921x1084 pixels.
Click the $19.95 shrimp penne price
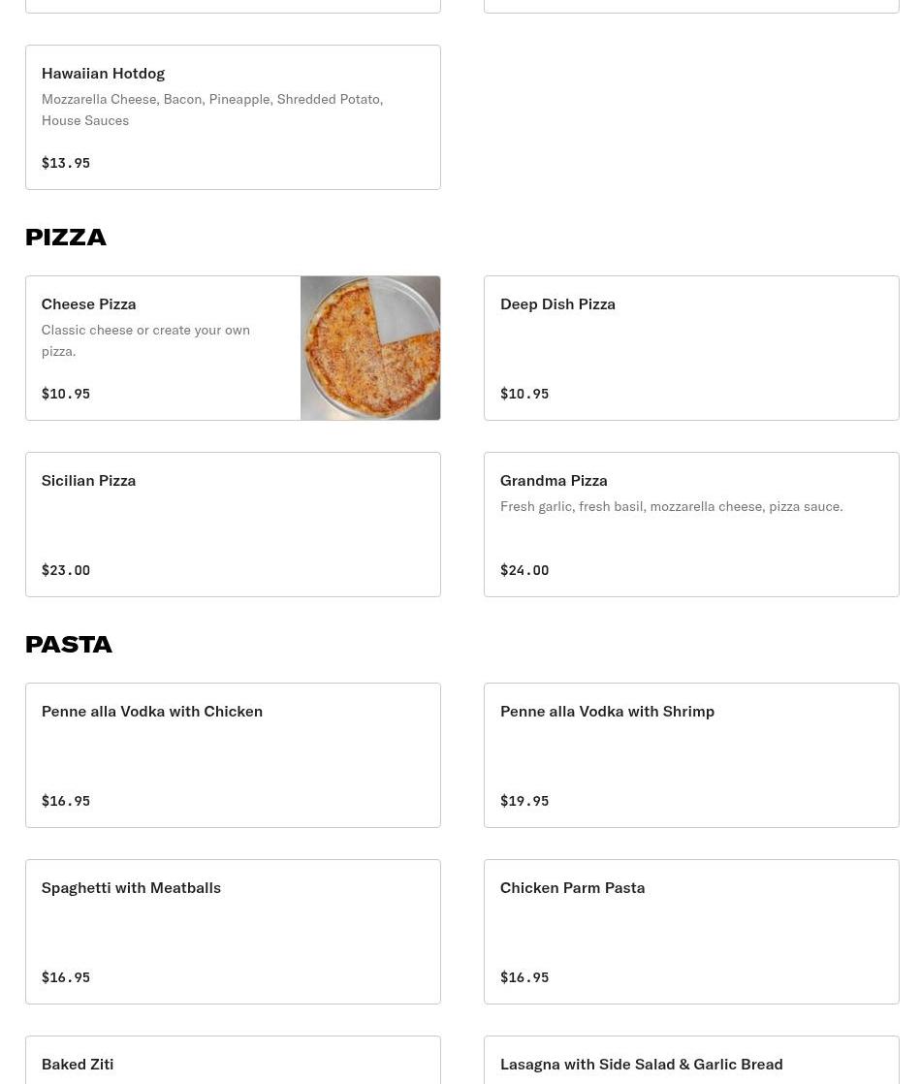click(524, 801)
